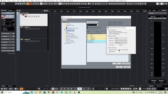
Task: Select the Glue tool
Action: (x=71, y=4)
